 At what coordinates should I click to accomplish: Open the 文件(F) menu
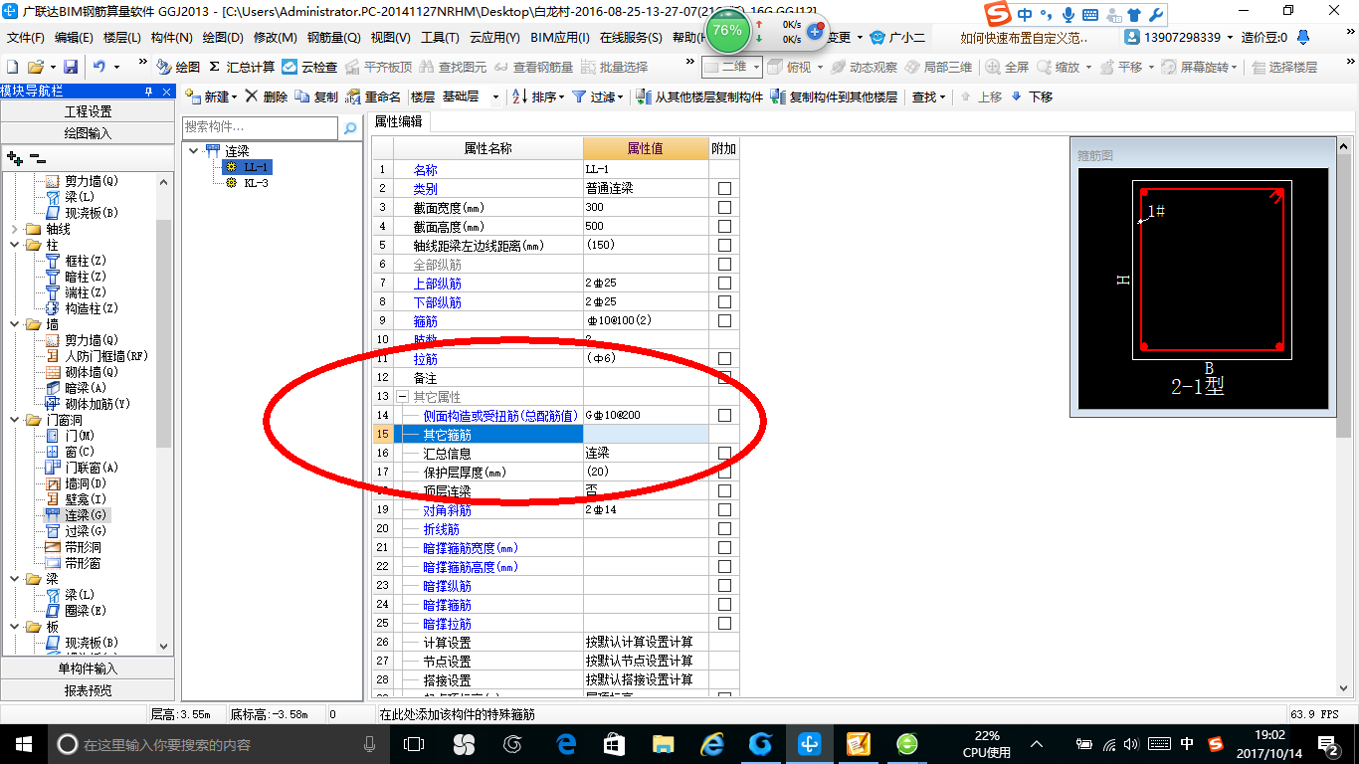[x=26, y=37]
